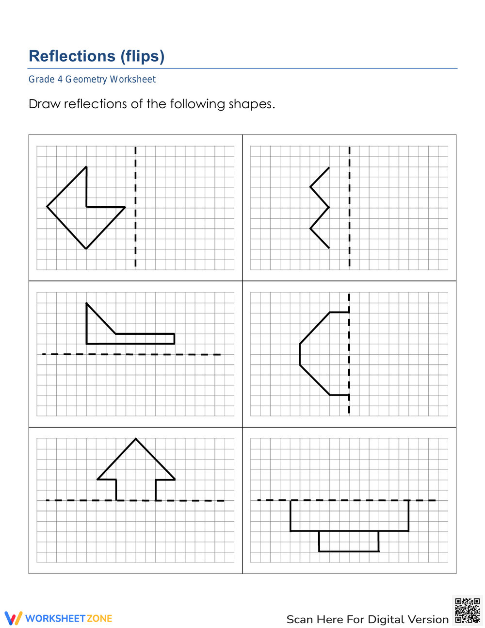This screenshot has width=485, height=628.
Task: Click the "Draw reflections" instruction text
Action: tap(152, 104)
